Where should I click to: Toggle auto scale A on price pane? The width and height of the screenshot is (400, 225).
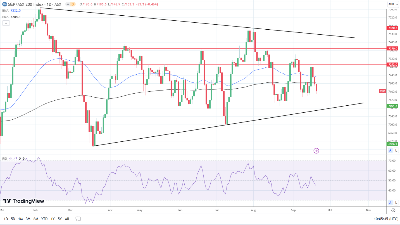[391, 150]
